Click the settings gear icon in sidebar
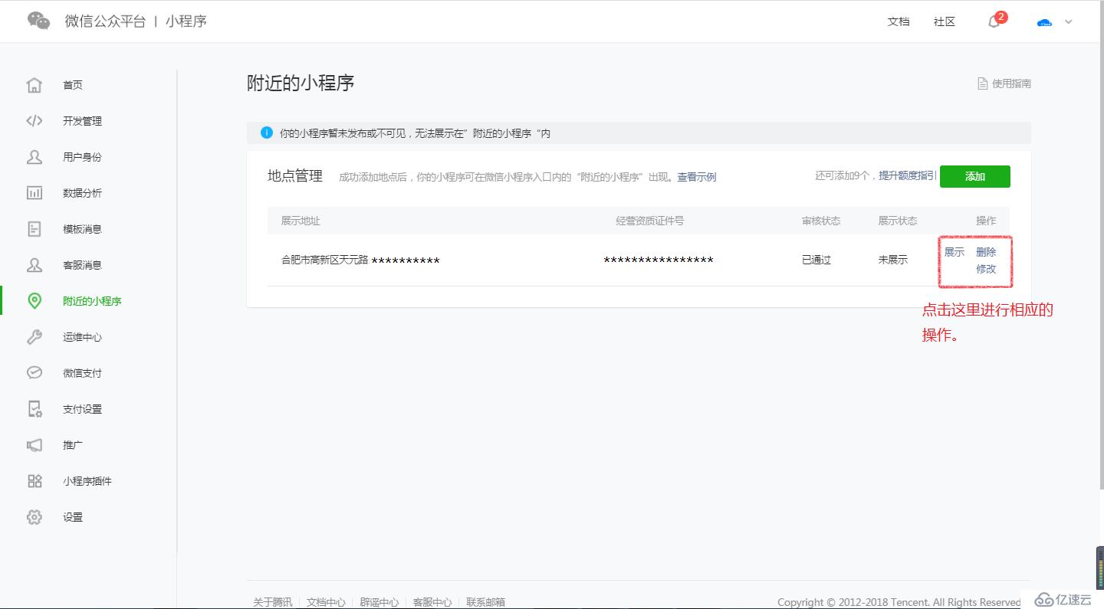Viewport: 1104px width, 609px height. click(34, 517)
